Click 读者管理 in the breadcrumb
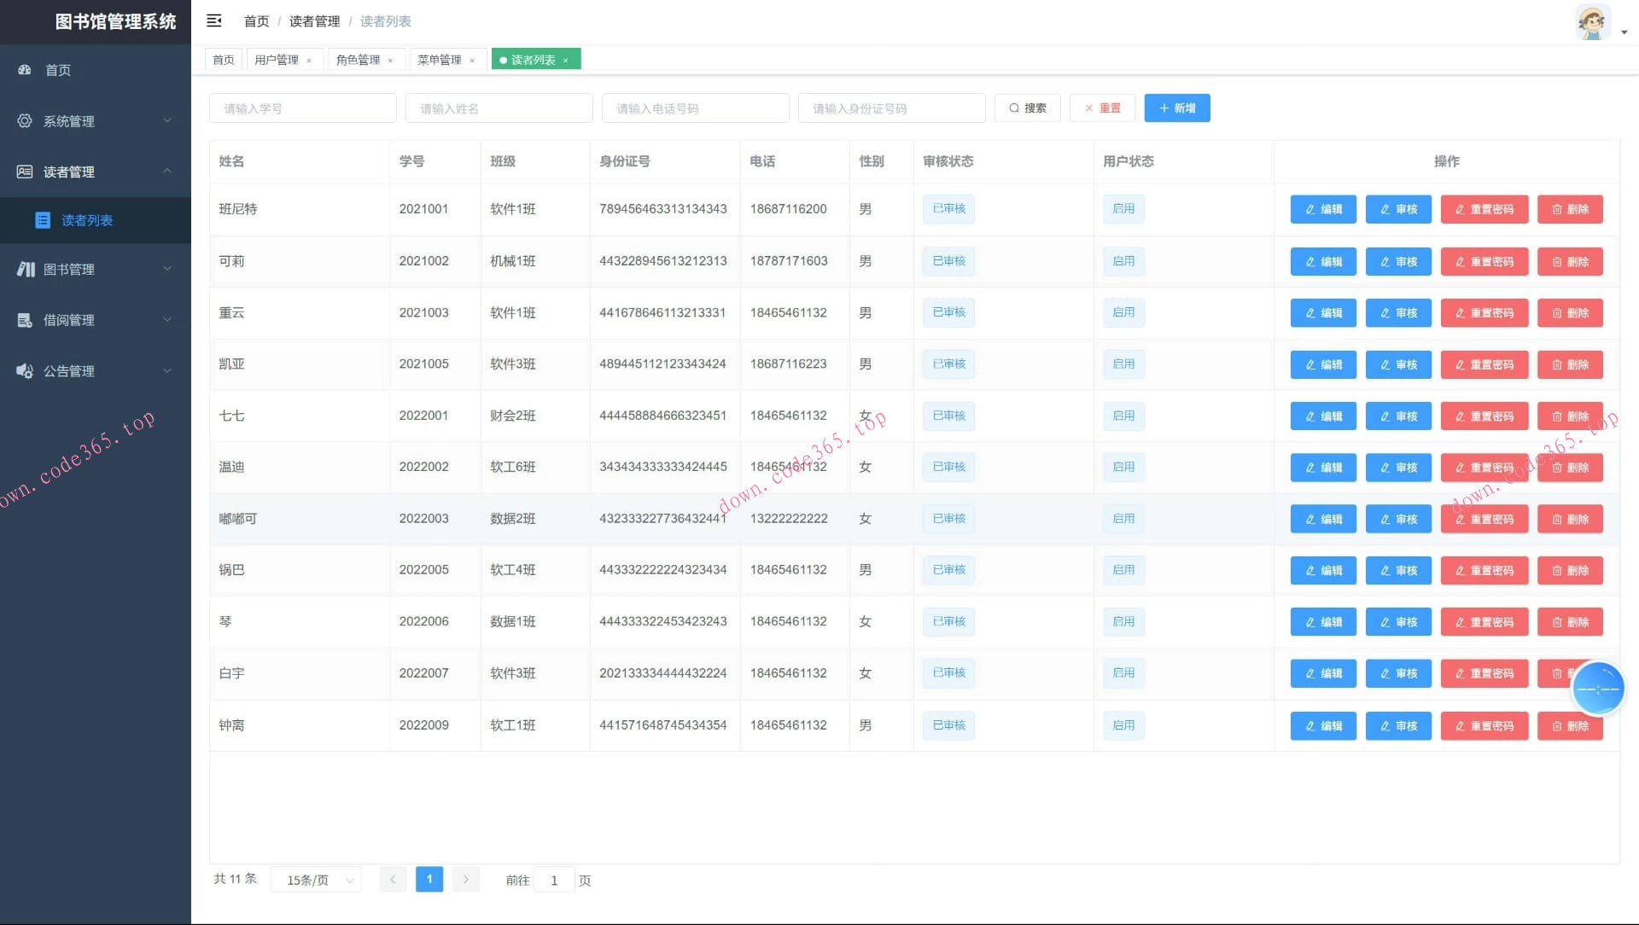Viewport: 1639px width, 925px height. [314, 21]
